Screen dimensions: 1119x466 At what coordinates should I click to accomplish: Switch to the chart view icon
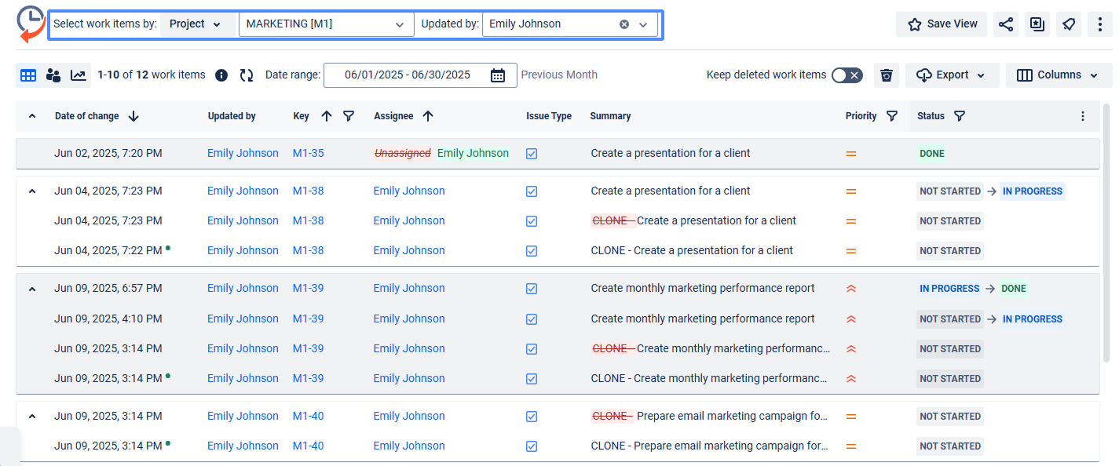click(79, 75)
